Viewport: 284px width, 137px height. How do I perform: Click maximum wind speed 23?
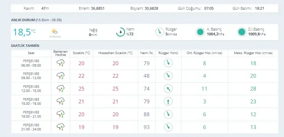coord(253,101)
